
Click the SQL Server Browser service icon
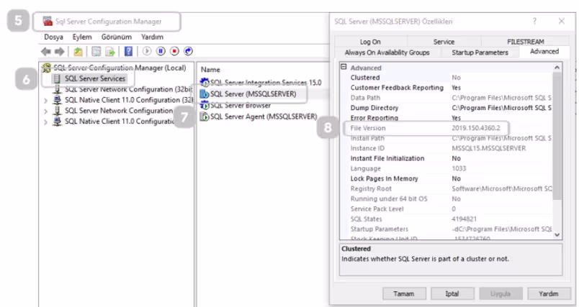click(205, 106)
